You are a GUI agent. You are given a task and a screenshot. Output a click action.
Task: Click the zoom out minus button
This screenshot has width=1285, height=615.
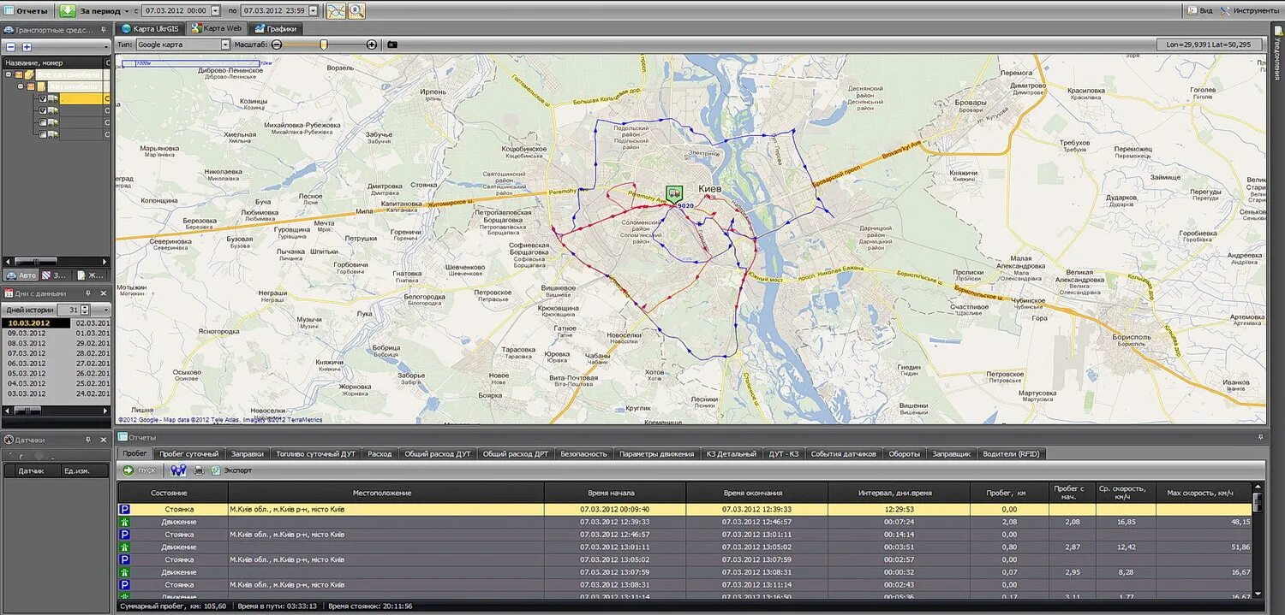(x=277, y=44)
